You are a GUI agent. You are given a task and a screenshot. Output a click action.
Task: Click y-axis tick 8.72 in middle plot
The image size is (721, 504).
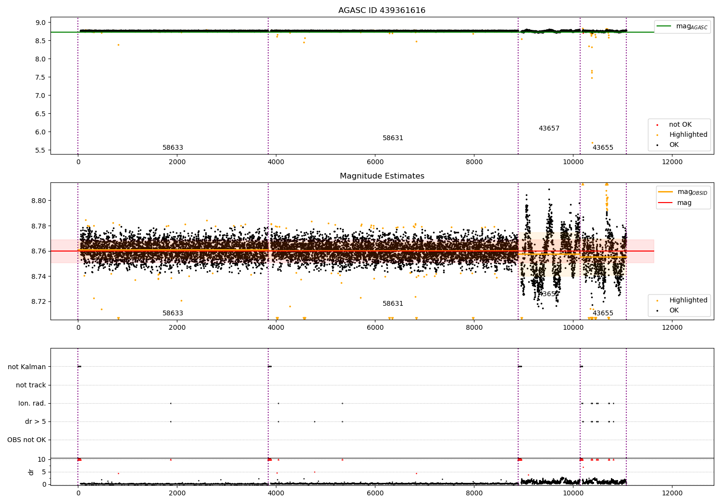click(39, 302)
